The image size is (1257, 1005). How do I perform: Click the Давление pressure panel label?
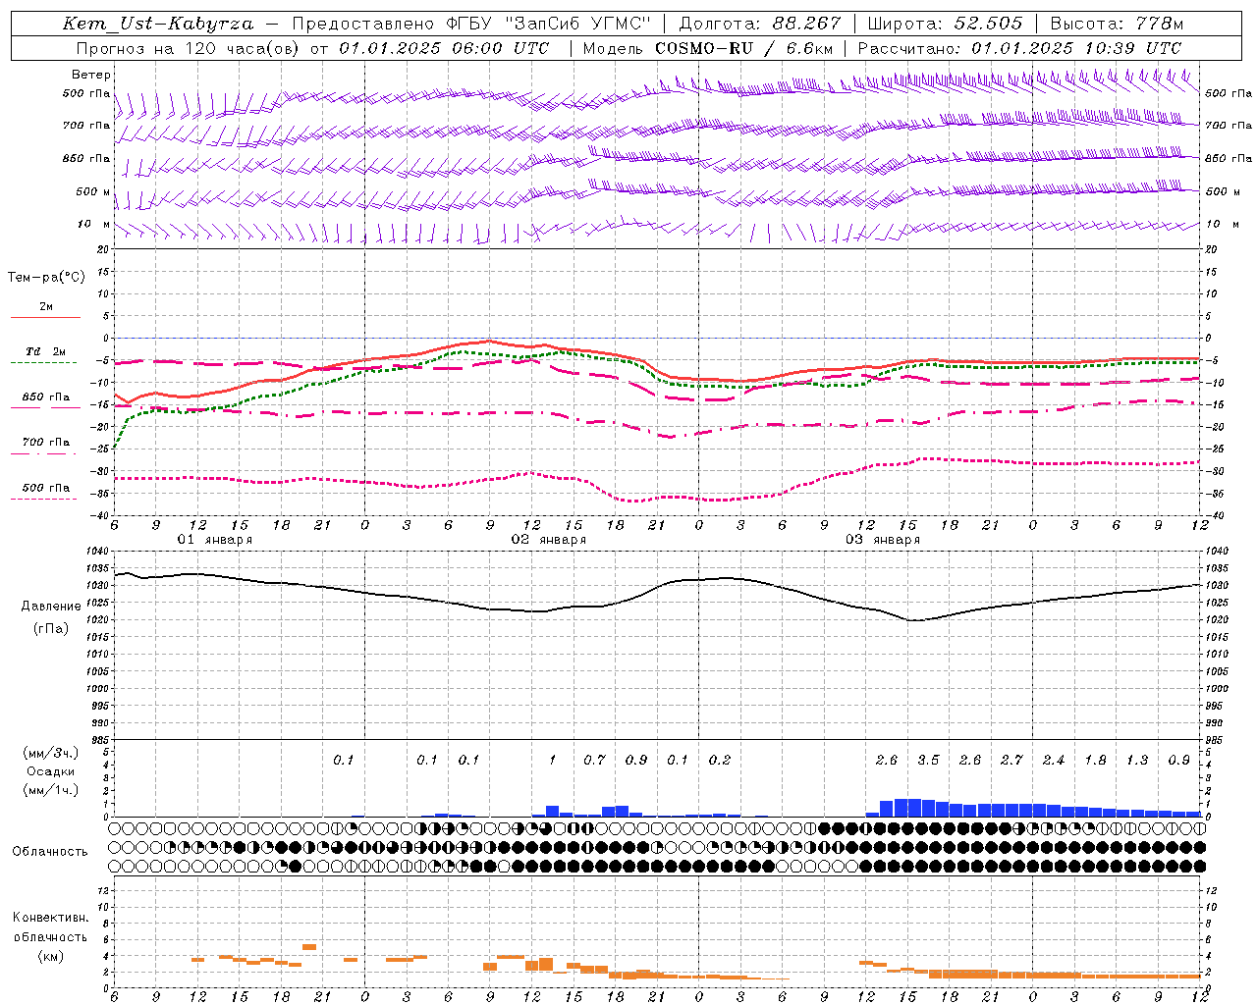coord(51,607)
